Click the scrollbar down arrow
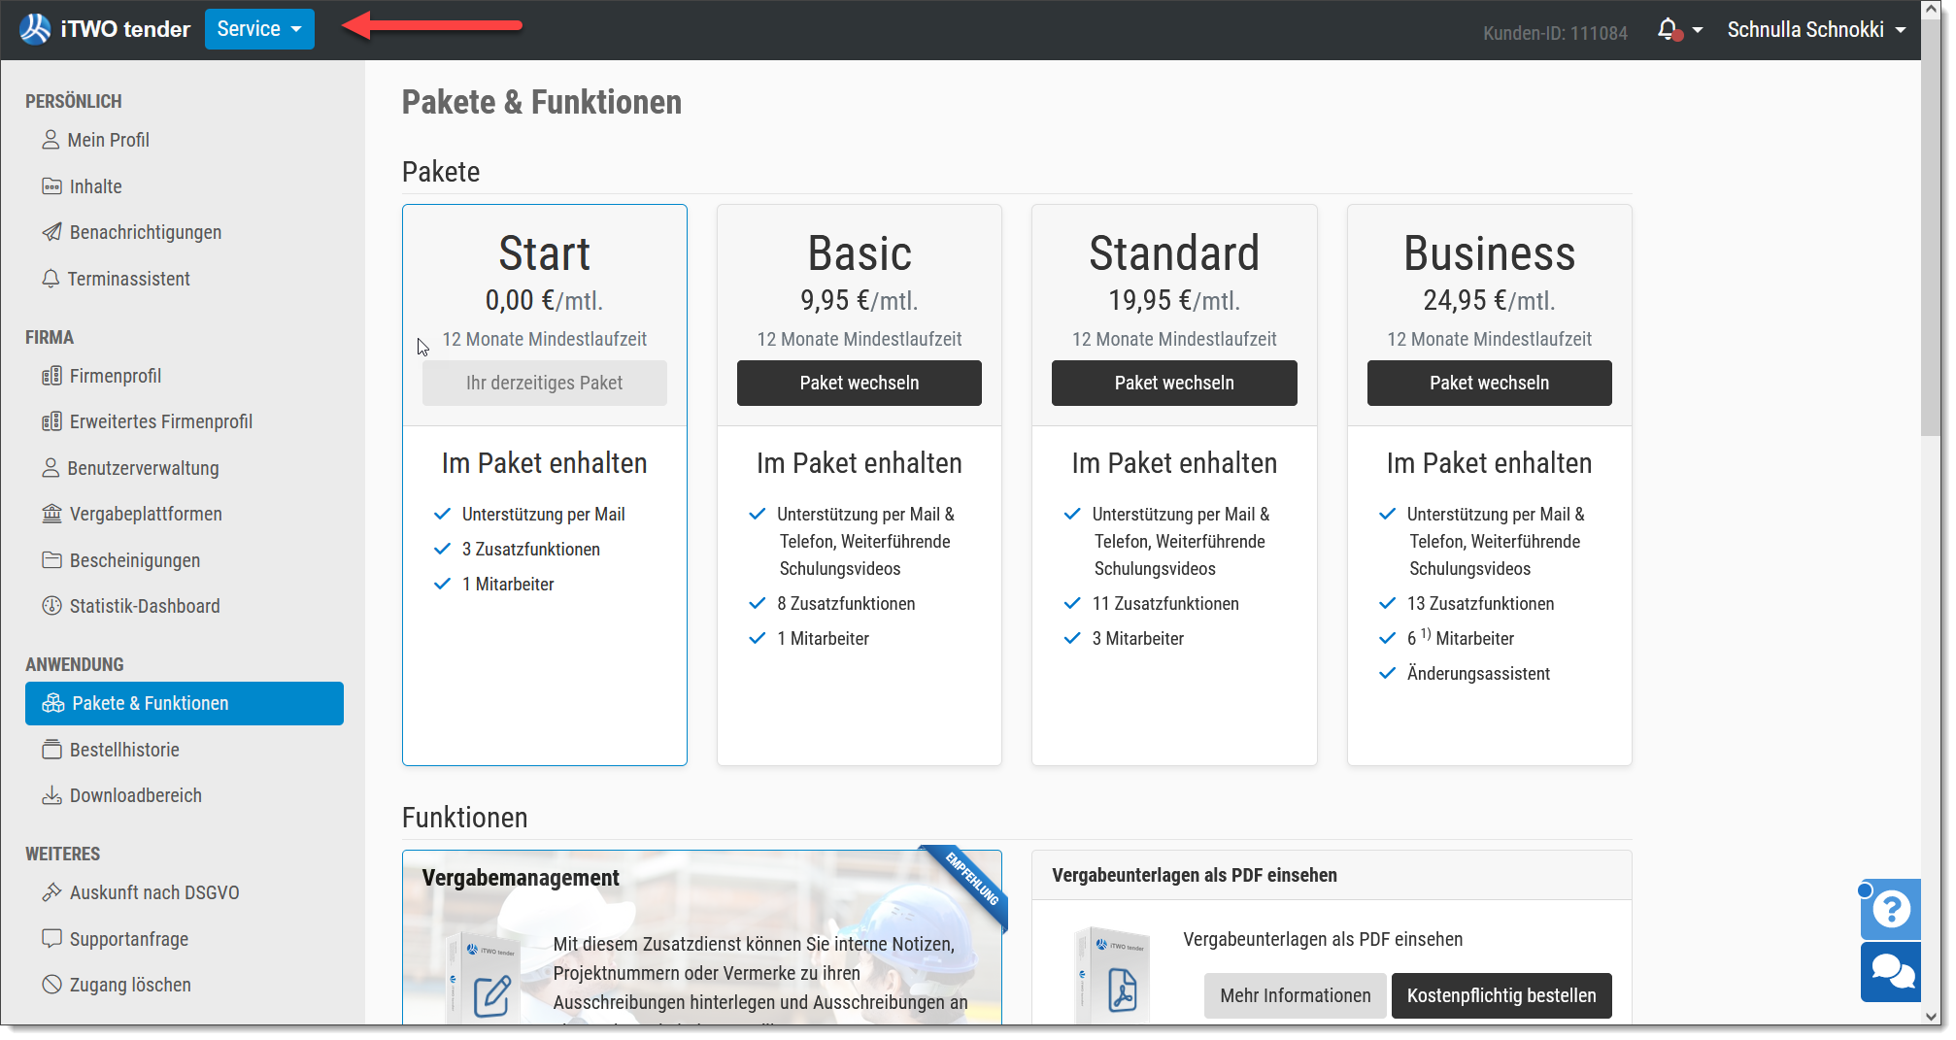The height and width of the screenshot is (1040, 1956). click(x=1931, y=1016)
